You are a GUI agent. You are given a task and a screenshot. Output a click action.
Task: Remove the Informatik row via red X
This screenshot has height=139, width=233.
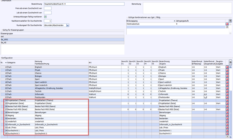click(x=227, y=94)
